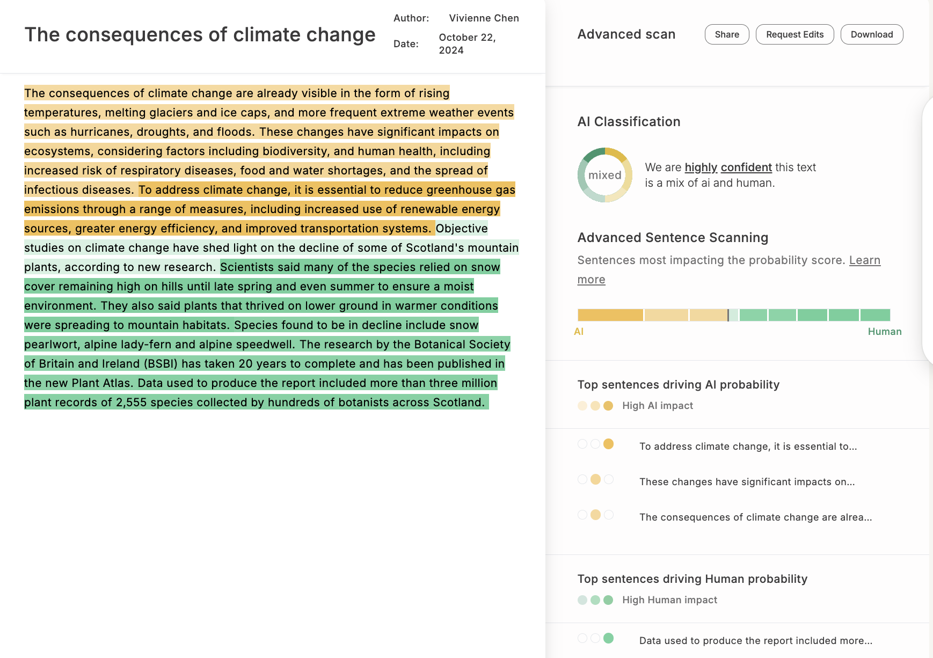Click the last green Human segment of bar
This screenshot has height=658, width=933.
[874, 315]
